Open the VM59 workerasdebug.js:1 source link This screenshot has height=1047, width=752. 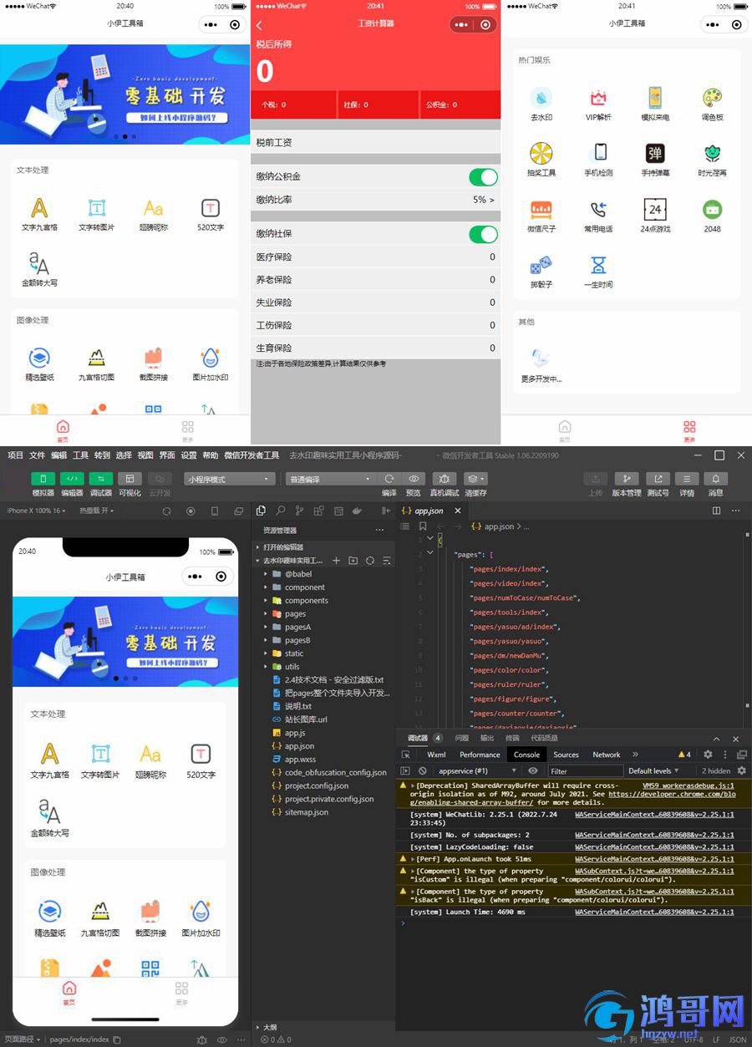pyautogui.click(x=688, y=785)
